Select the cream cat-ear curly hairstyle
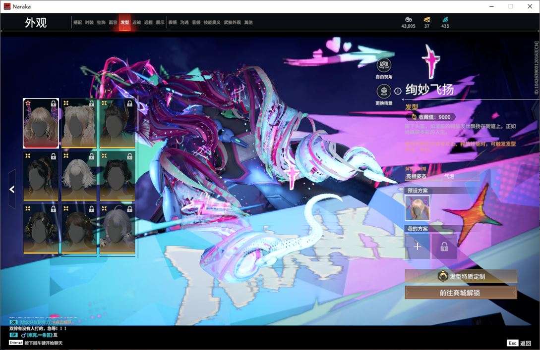This screenshot has width=540, height=350. (x=79, y=123)
